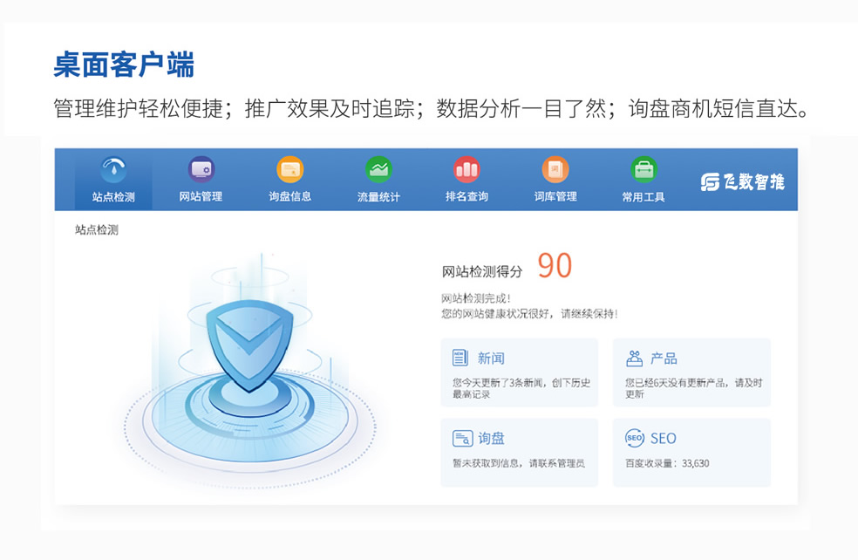
Task: Open the 网站管理 monitor icon
Action: [x=201, y=170]
